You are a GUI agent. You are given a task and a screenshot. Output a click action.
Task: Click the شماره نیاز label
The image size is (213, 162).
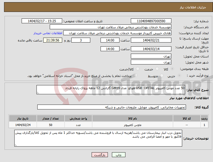201,21
